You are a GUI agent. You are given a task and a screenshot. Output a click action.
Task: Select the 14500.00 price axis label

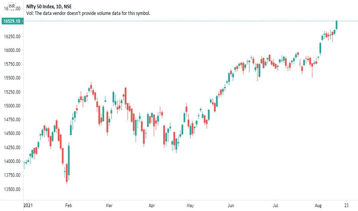12,134
